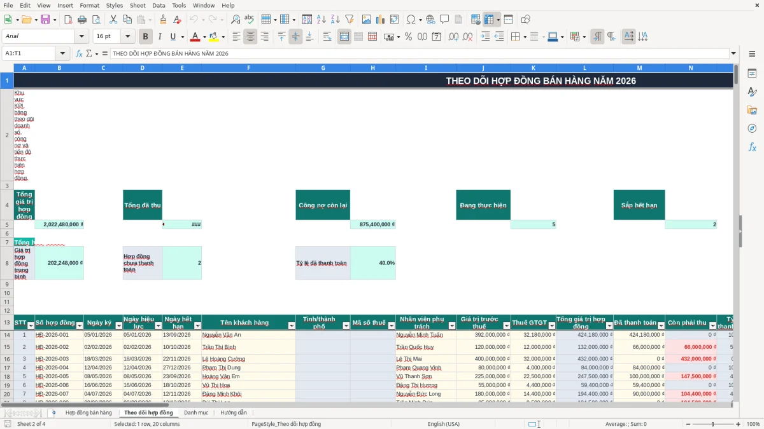Open the sidebar Gallery panel
The width and height of the screenshot is (764, 429).
[x=752, y=111]
